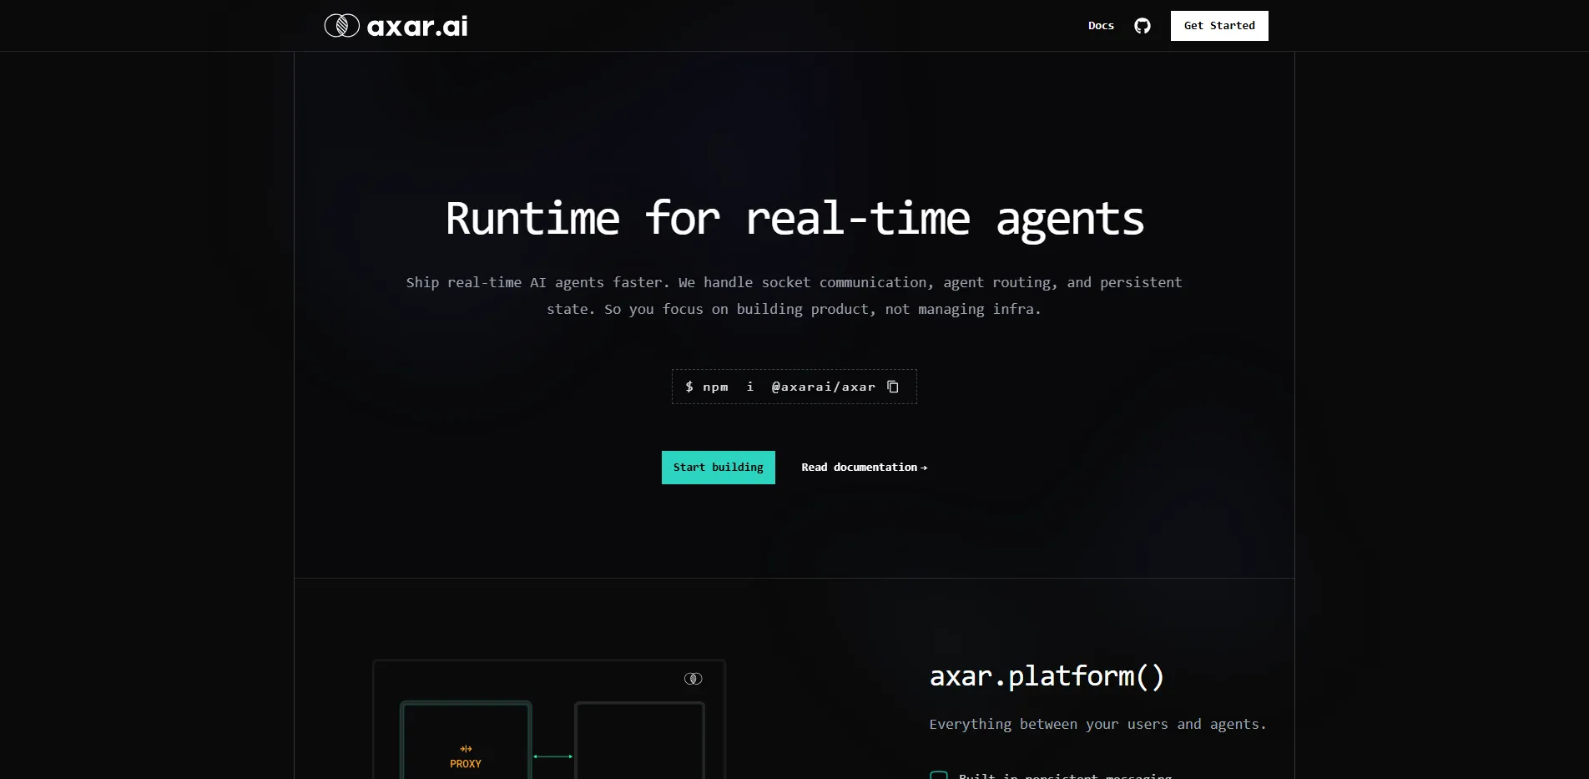Check the Built-in persistent messaging checkbox
This screenshot has width=1589, height=779.
939,776
